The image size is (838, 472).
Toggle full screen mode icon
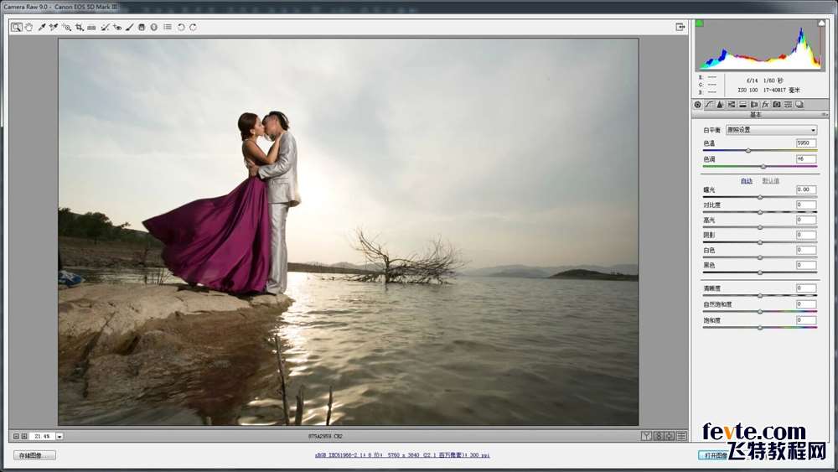[680, 27]
